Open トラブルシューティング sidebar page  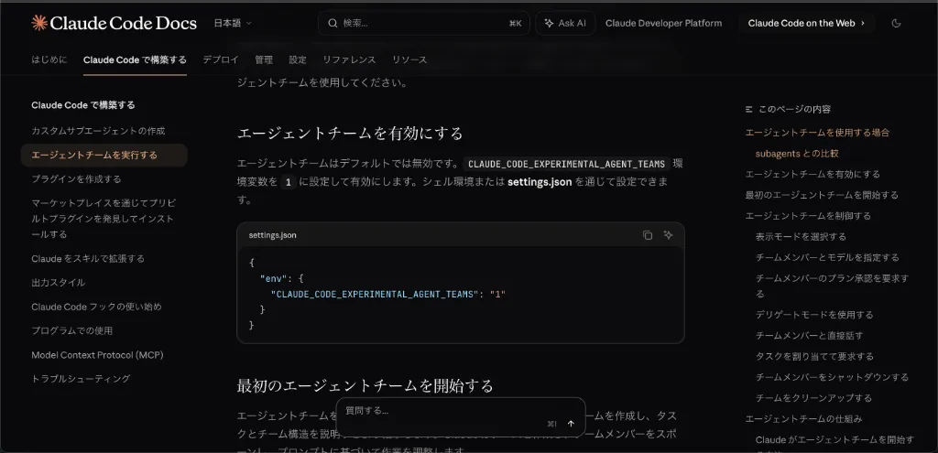click(81, 379)
